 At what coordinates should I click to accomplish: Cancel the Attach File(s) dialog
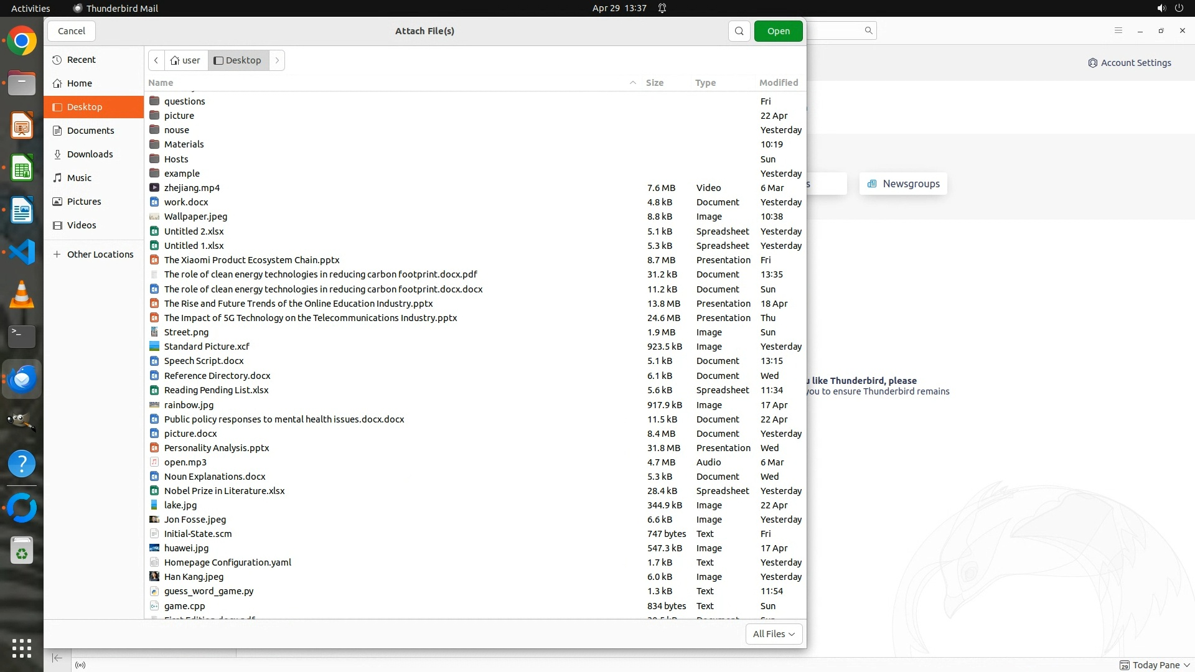pyautogui.click(x=72, y=31)
